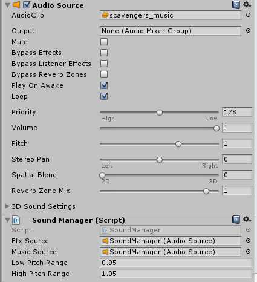Click the Volume slider handle

click(216, 128)
